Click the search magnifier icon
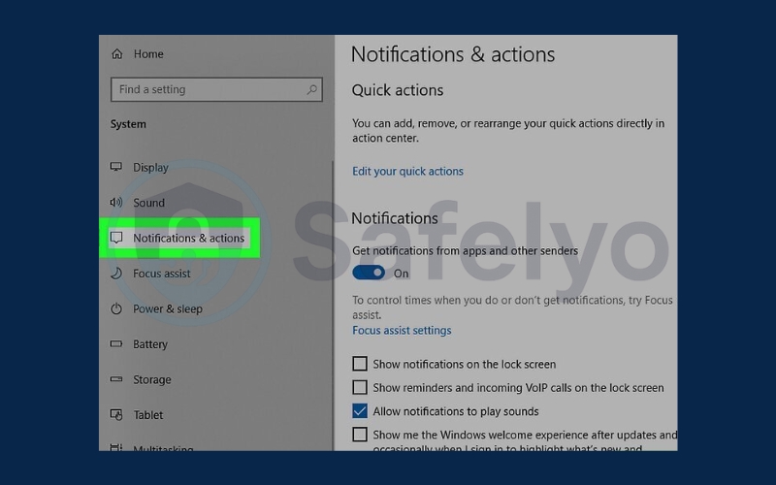The width and height of the screenshot is (776, 485). (311, 89)
